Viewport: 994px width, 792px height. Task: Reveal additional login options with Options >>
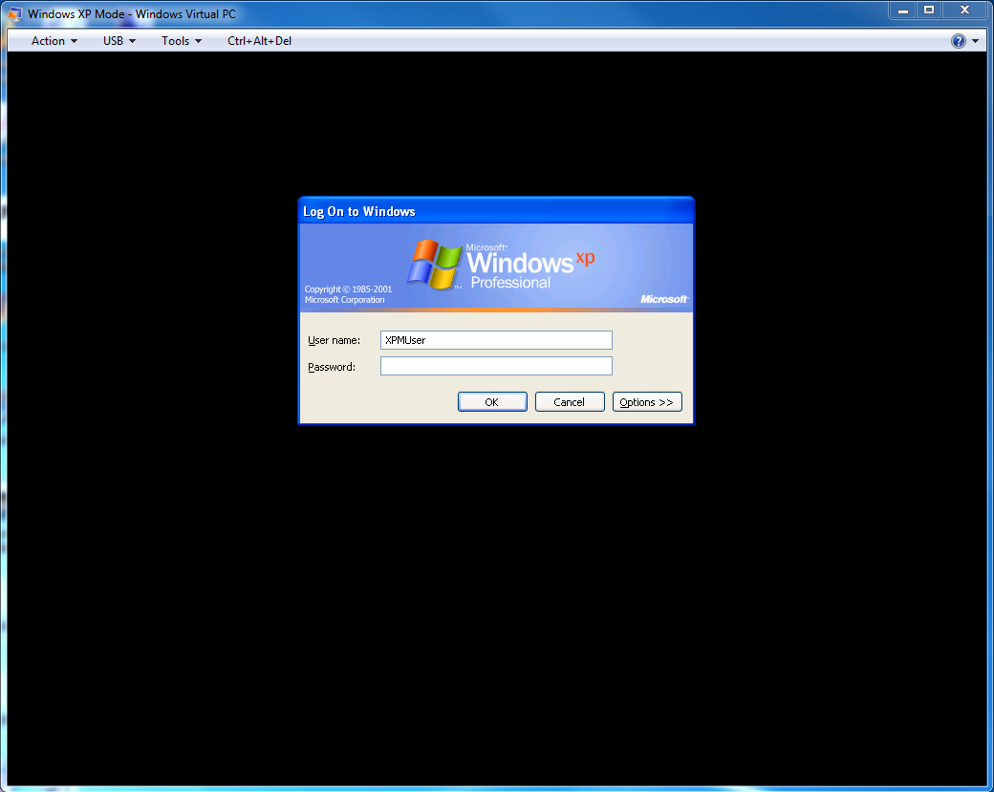[647, 401]
